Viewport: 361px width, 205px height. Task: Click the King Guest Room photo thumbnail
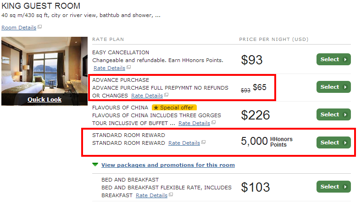pos(44,66)
